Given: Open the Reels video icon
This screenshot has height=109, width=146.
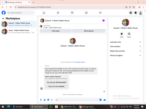Looking at the screenshot, I should (x=72, y=13).
